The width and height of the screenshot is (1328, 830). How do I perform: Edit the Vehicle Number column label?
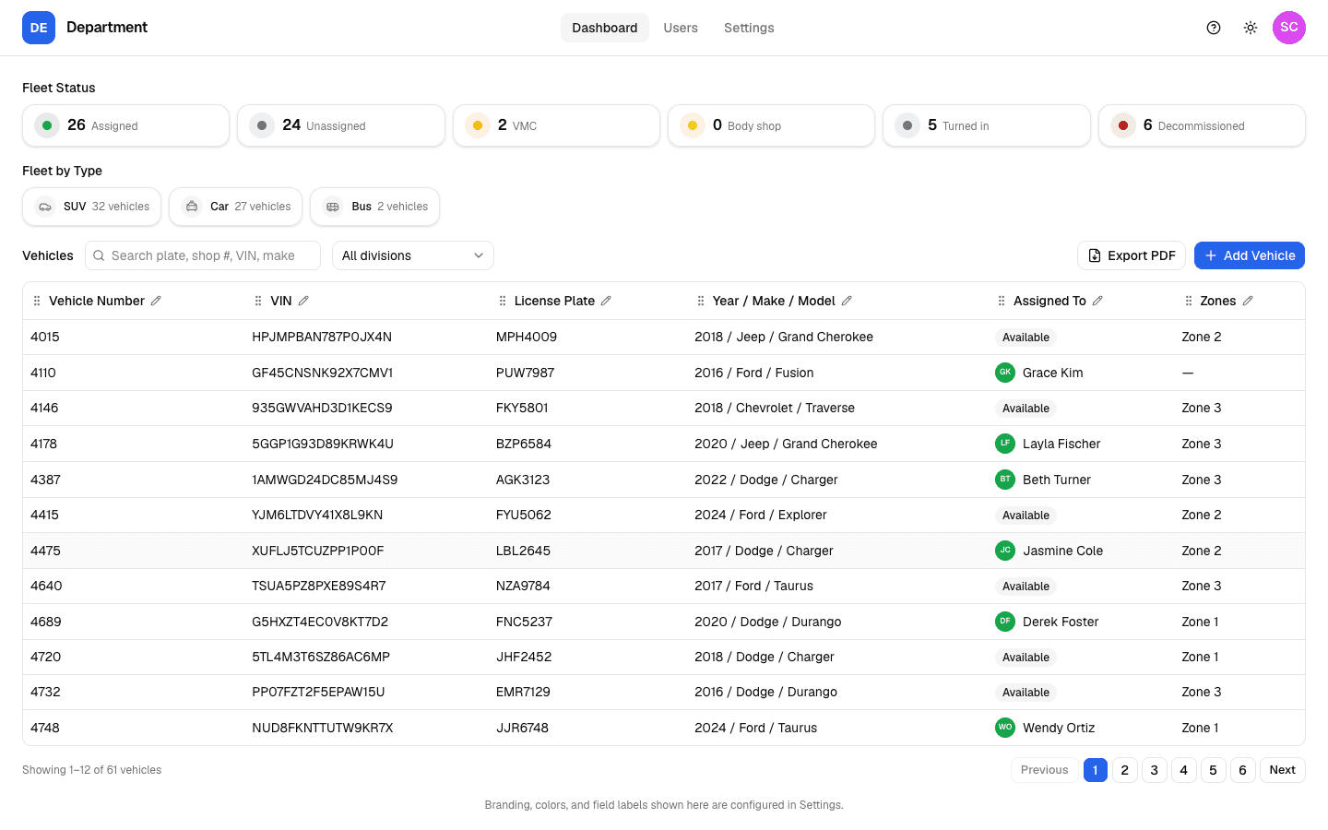point(156,301)
